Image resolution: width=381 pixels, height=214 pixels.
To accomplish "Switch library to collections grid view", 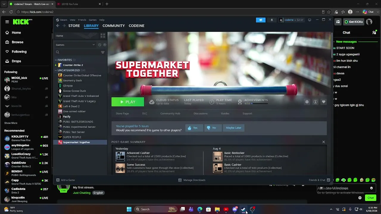I will click(x=103, y=36).
